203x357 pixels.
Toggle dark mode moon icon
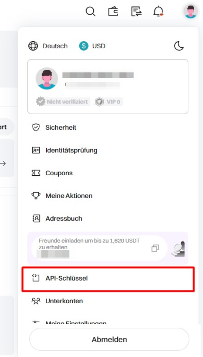point(179,46)
